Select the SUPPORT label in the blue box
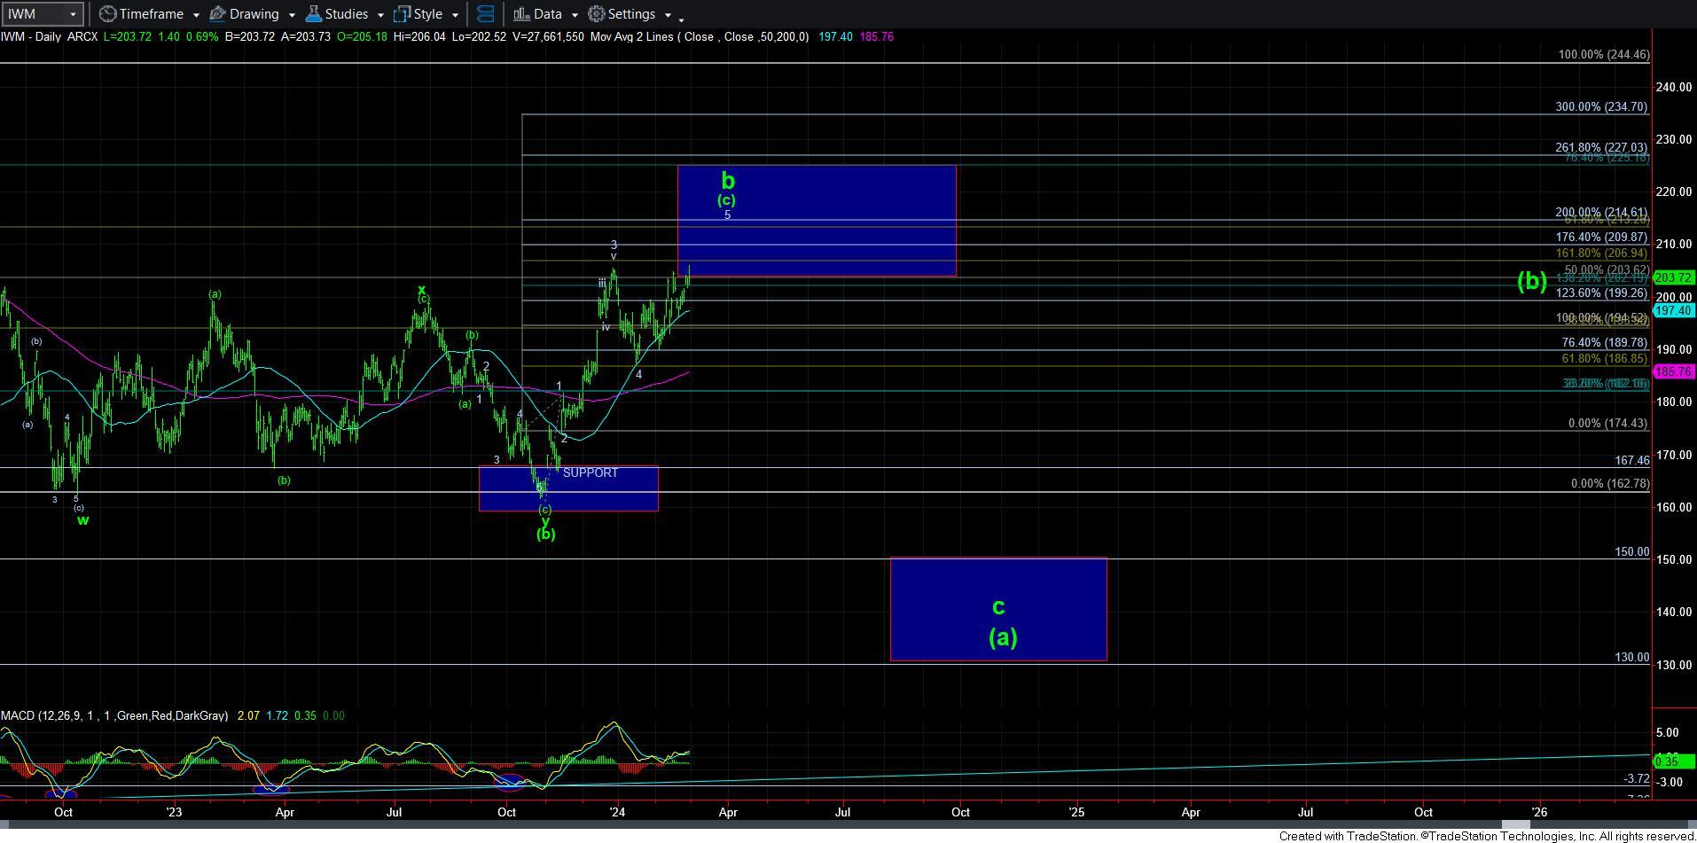Screen dimensions: 1697x843 click(590, 472)
